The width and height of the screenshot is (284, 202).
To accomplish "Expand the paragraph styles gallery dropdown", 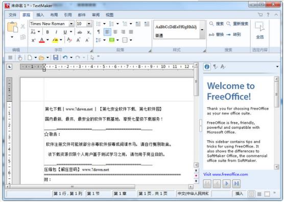I will 202,30.
